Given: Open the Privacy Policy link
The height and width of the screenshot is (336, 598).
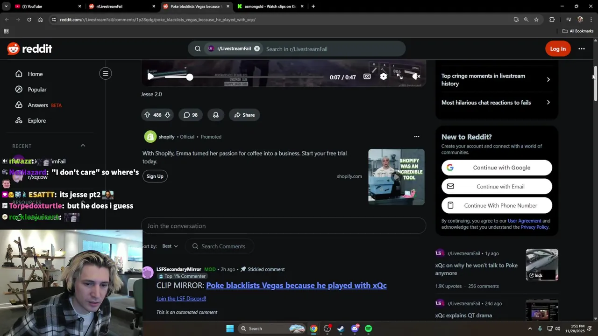Looking at the screenshot, I should click(x=534, y=227).
